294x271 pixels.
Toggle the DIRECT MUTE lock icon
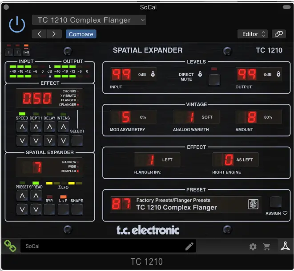[200, 74]
